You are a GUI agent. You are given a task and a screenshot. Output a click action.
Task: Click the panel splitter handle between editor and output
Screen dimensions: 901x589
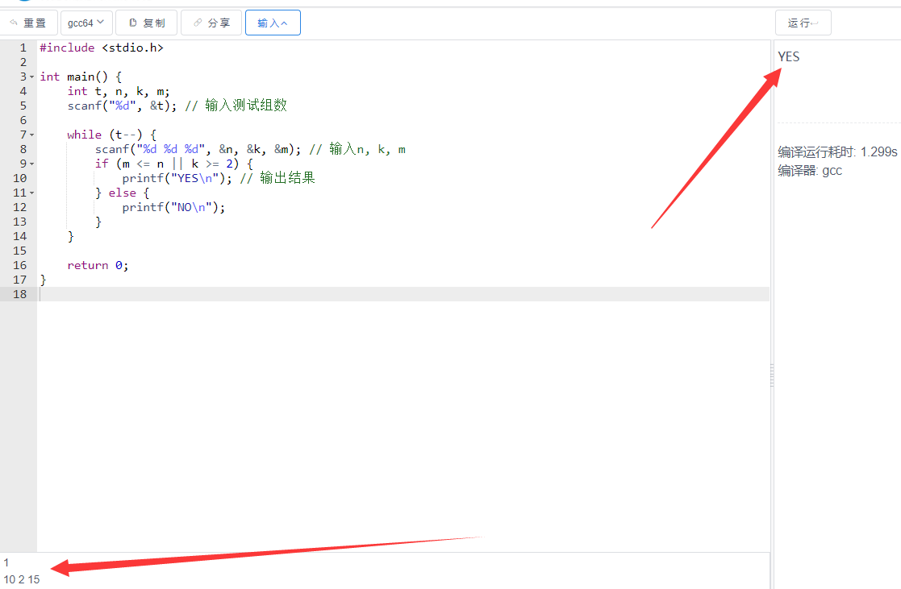point(772,375)
